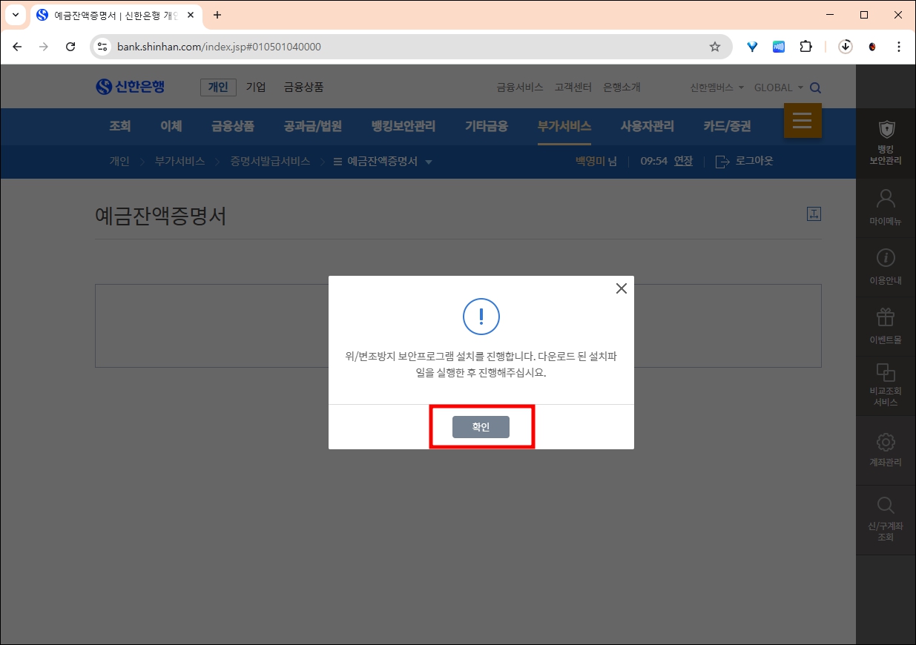
Task: Open the orange hamburger menu
Action: point(802,121)
